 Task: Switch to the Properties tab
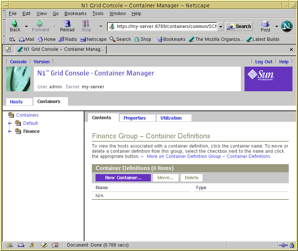pyautogui.click(x=138, y=118)
